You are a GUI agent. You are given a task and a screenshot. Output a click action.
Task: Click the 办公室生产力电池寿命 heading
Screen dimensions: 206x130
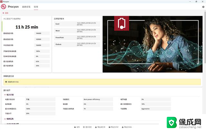coord(12,19)
